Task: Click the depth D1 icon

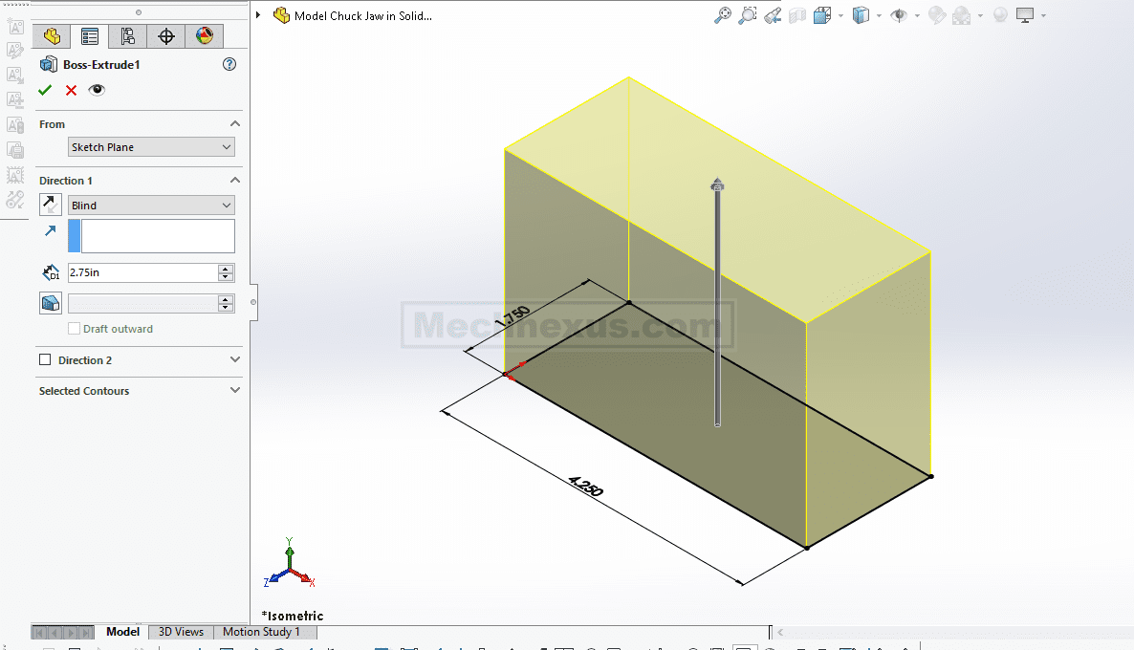Action: pos(51,272)
